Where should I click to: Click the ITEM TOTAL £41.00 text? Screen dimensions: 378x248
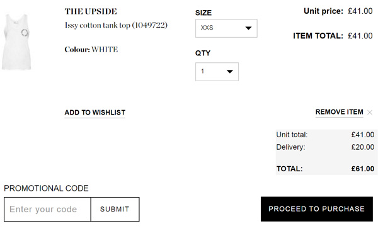[x=333, y=36]
